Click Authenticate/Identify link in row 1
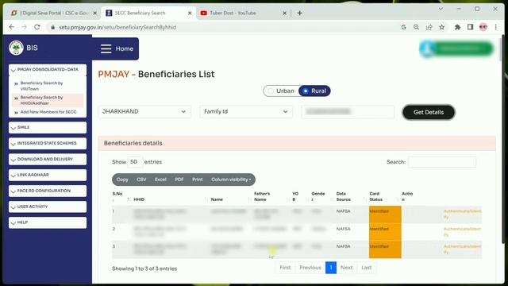508x286 pixels. click(x=462, y=214)
